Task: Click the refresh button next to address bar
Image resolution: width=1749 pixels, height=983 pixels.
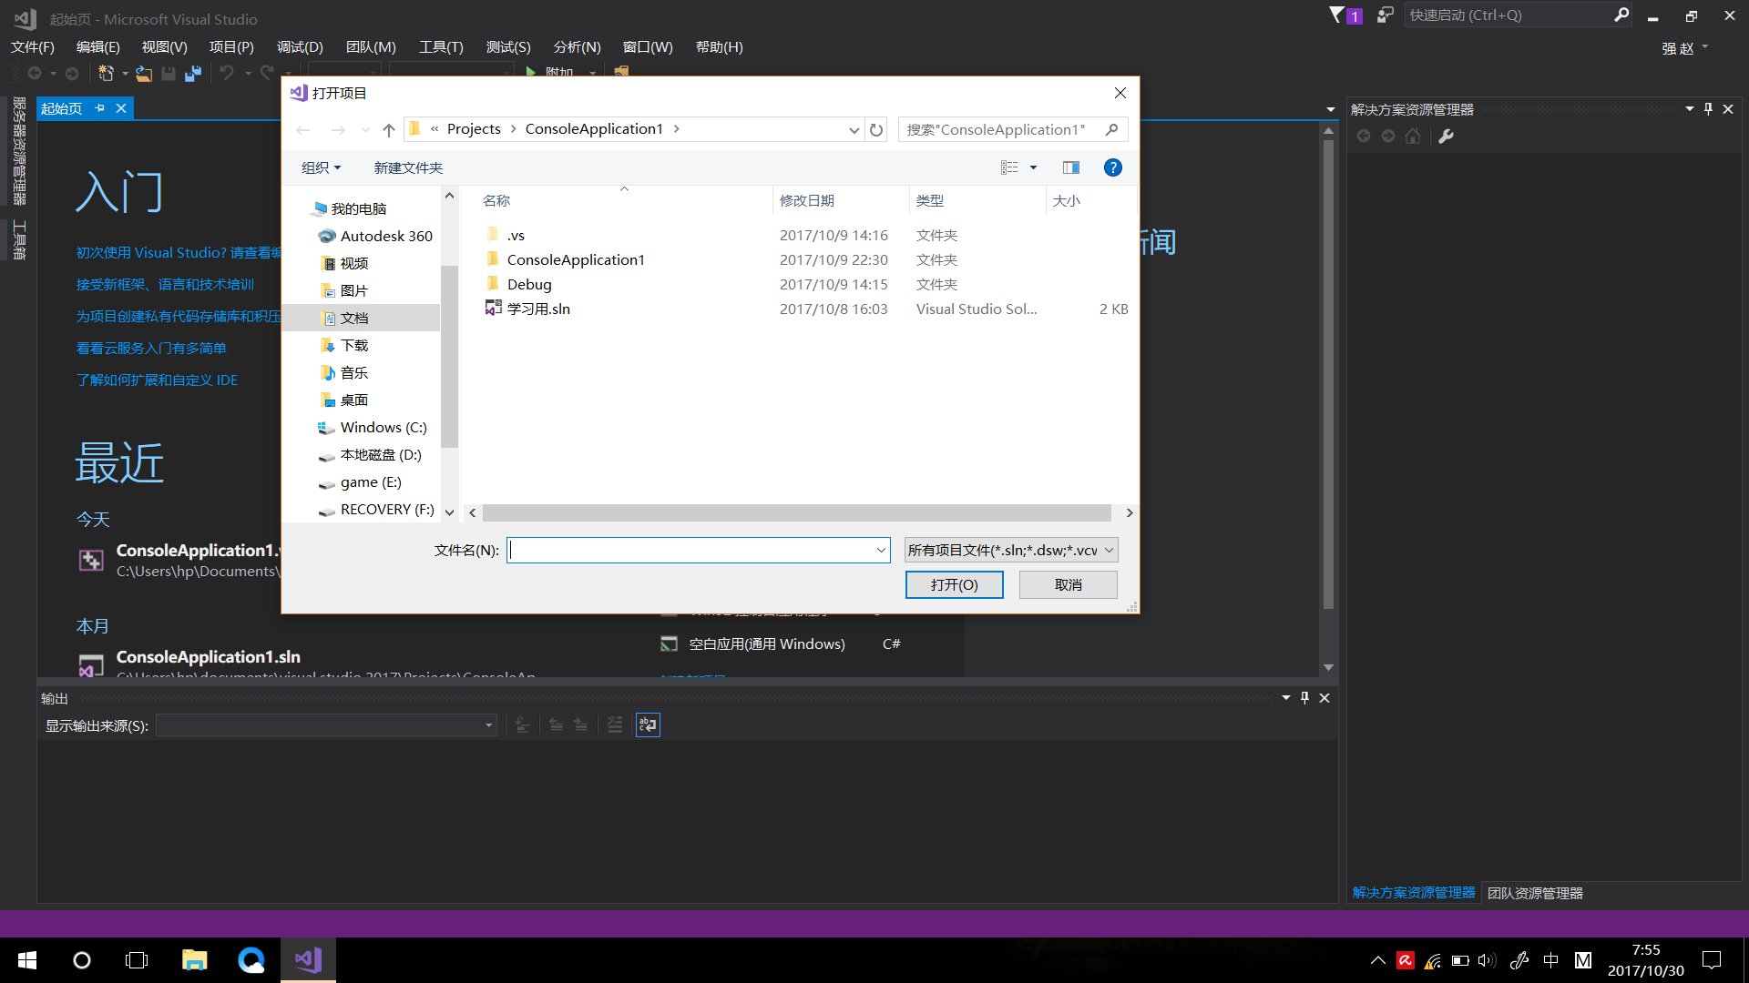Action: 876,129
